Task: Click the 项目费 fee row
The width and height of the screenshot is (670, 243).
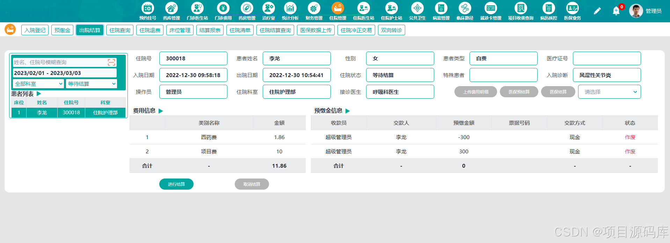Action: point(217,152)
